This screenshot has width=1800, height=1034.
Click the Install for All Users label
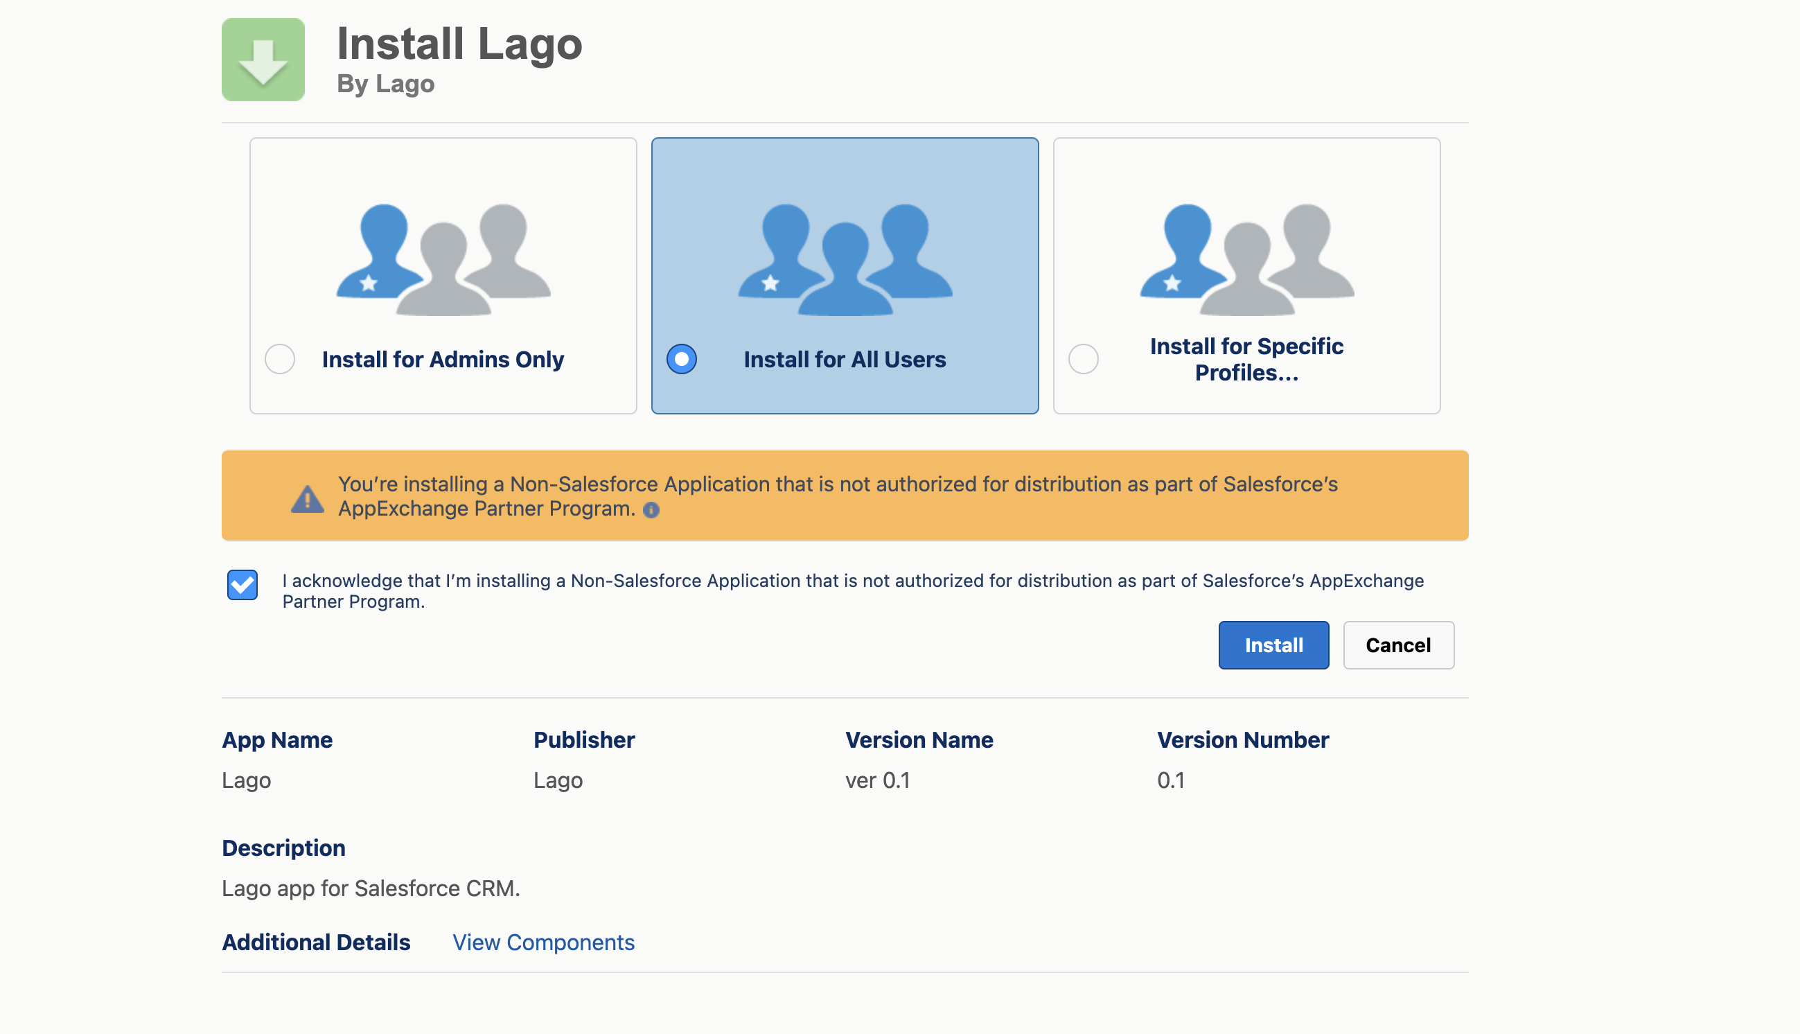[845, 360]
